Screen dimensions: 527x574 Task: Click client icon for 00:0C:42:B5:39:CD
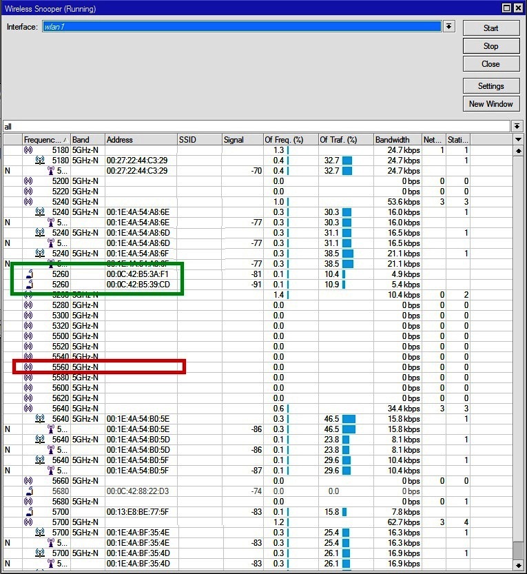[x=30, y=284]
